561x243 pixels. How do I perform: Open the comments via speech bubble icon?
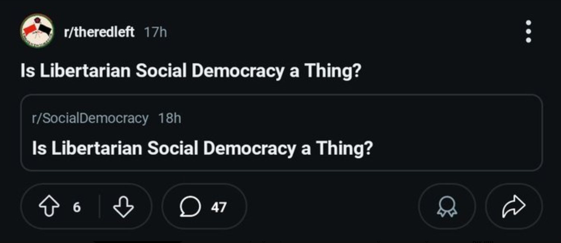coord(190,207)
